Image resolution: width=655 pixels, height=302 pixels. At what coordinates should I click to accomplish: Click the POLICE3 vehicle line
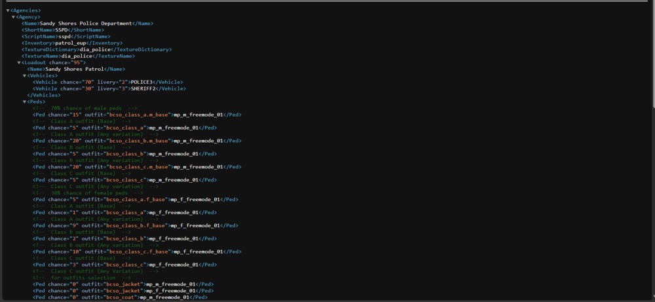click(108, 83)
